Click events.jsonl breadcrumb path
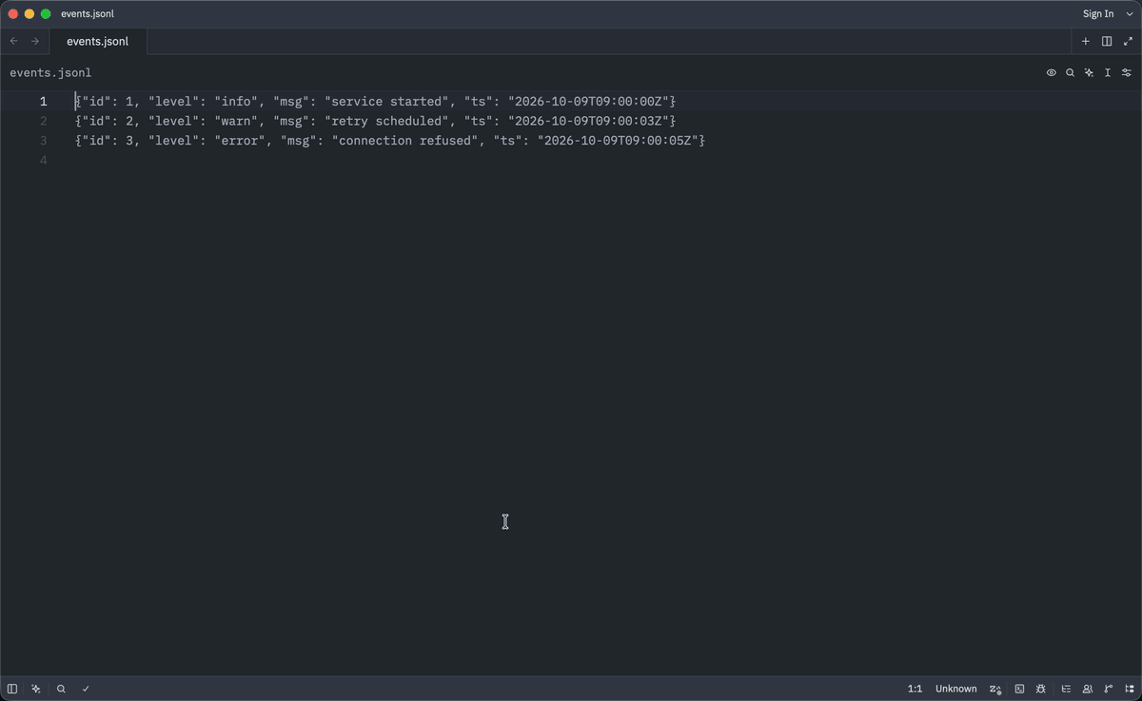1142x701 pixels. (50, 72)
